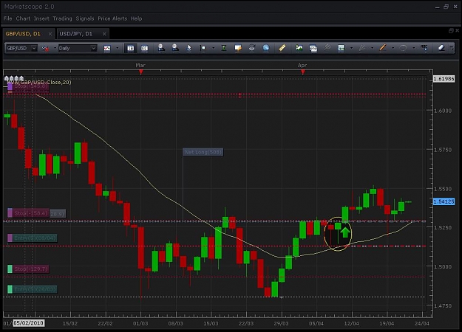Open the Insert menu
This screenshot has width=462, height=332.
pos(41,18)
